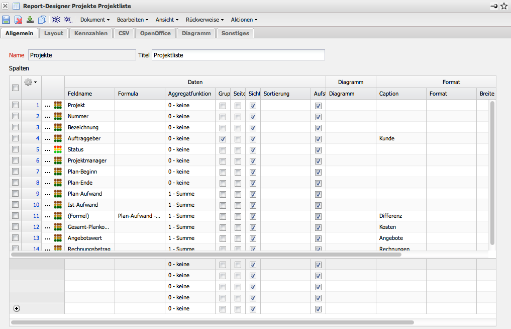
Task: Open the OpenOffice tab
Action: click(155, 33)
